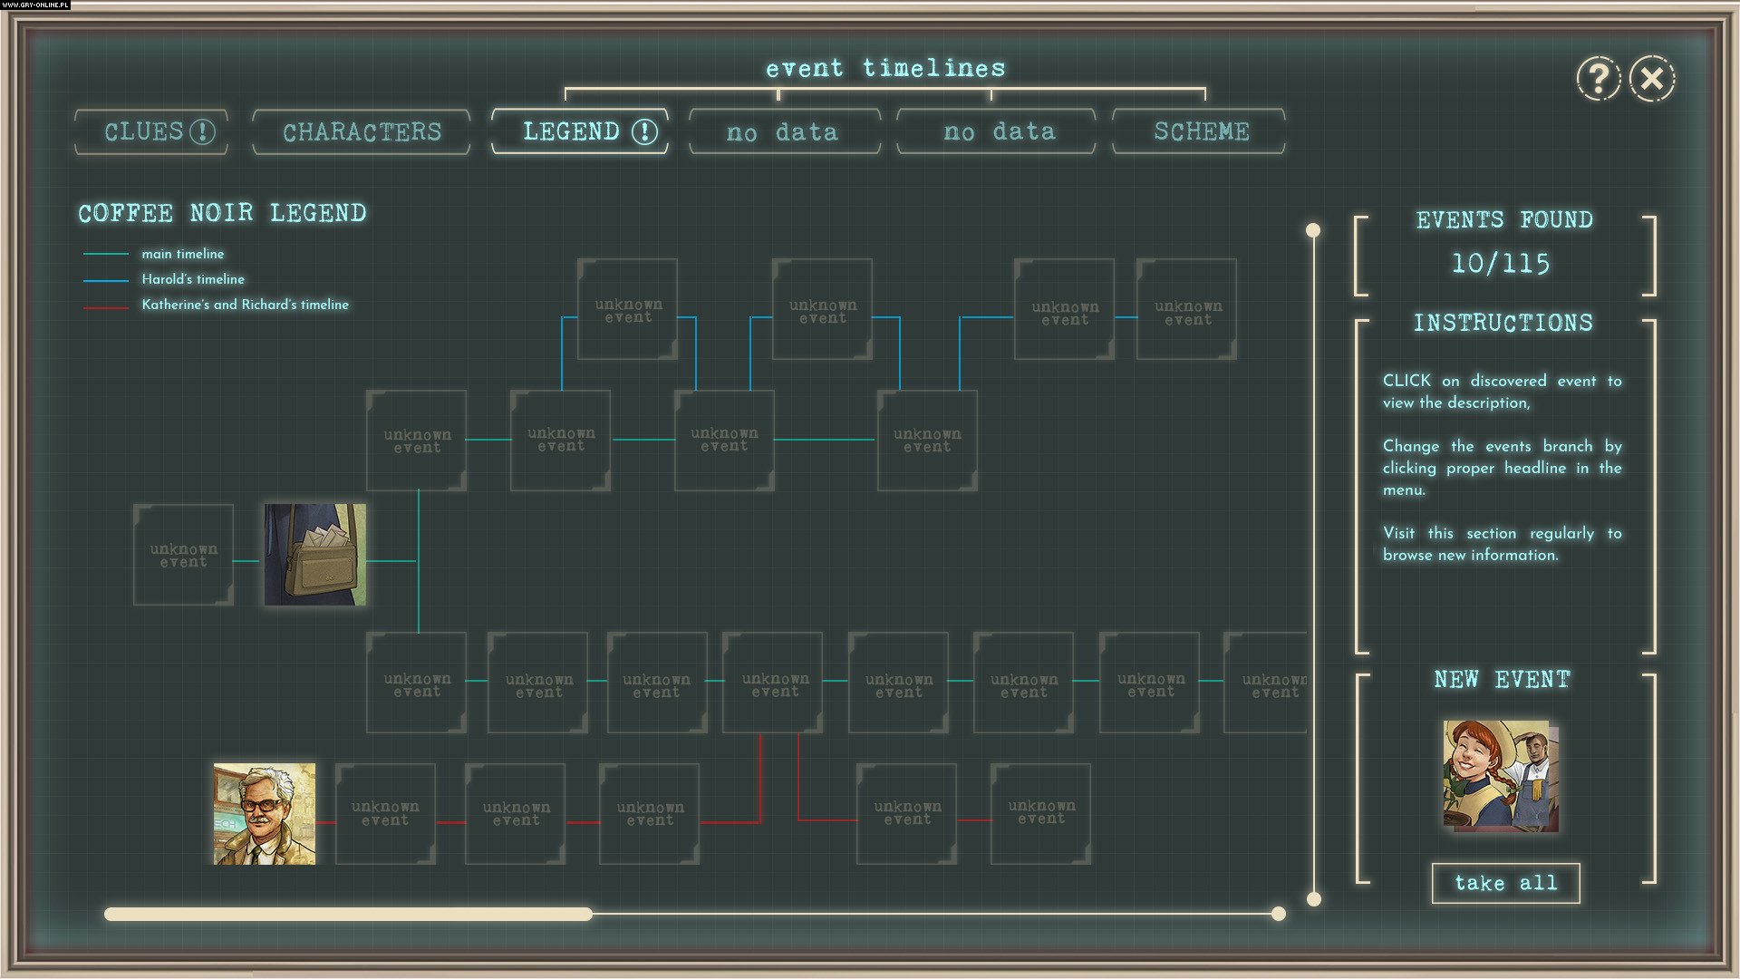The width and height of the screenshot is (1740, 979).
Task: Toggle the main timeline legend entry
Action: (181, 254)
